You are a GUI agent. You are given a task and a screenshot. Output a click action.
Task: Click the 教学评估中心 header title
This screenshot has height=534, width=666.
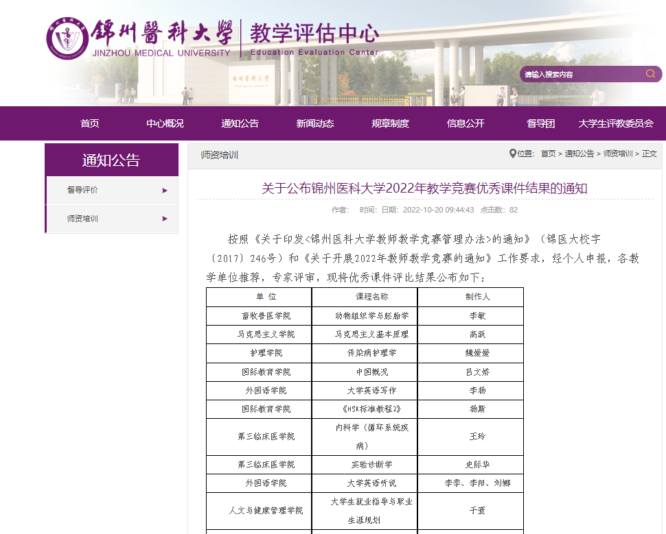click(314, 34)
